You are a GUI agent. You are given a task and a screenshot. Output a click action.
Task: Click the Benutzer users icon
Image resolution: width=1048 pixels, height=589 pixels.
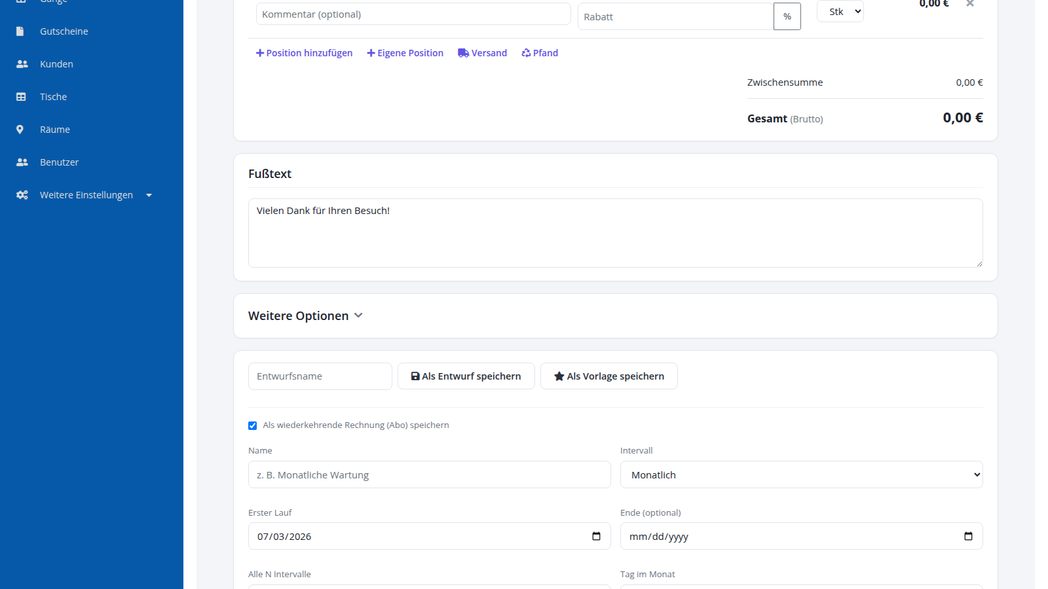[22, 162]
